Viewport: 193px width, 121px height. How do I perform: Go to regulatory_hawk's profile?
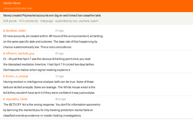point(17,99)
